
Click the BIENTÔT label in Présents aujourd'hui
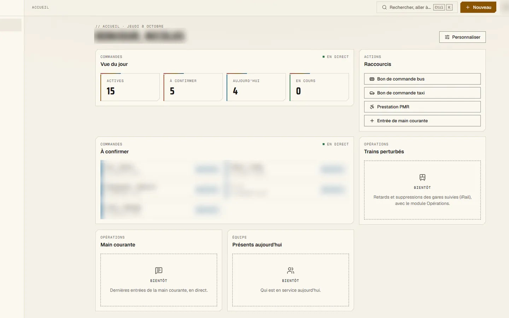291,281
